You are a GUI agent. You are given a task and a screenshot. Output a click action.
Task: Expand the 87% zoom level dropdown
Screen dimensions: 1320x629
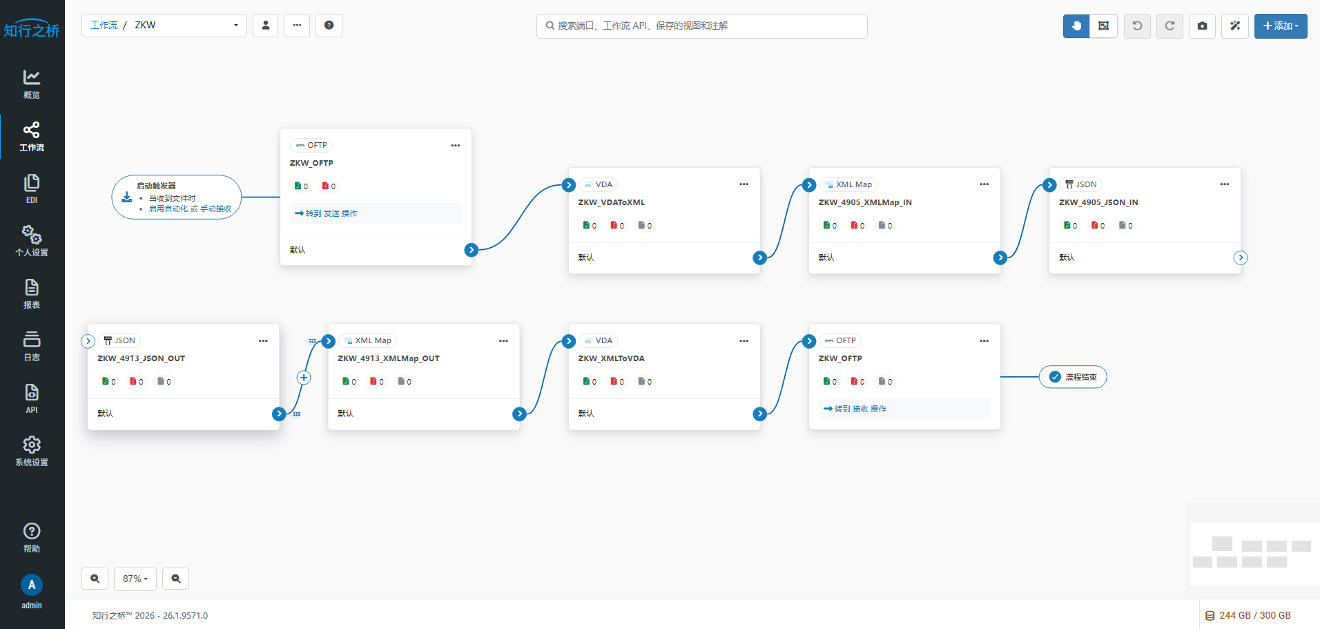point(135,579)
